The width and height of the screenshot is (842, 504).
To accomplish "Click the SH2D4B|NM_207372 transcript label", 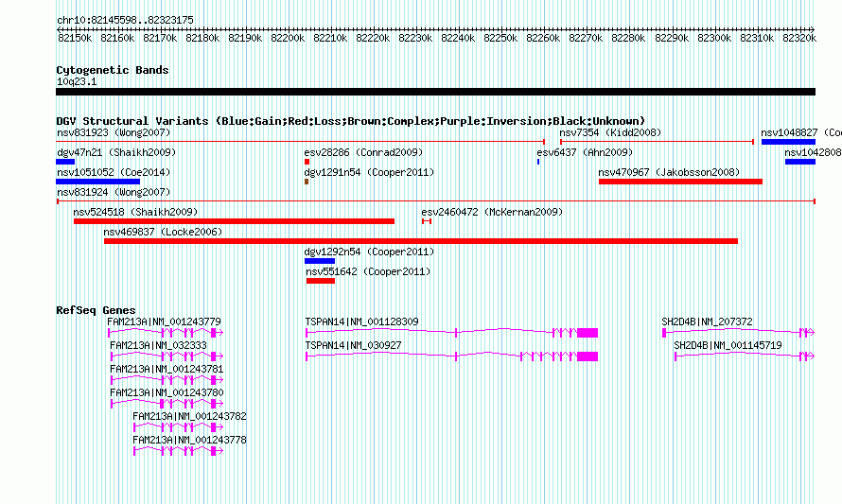I will tap(707, 322).
